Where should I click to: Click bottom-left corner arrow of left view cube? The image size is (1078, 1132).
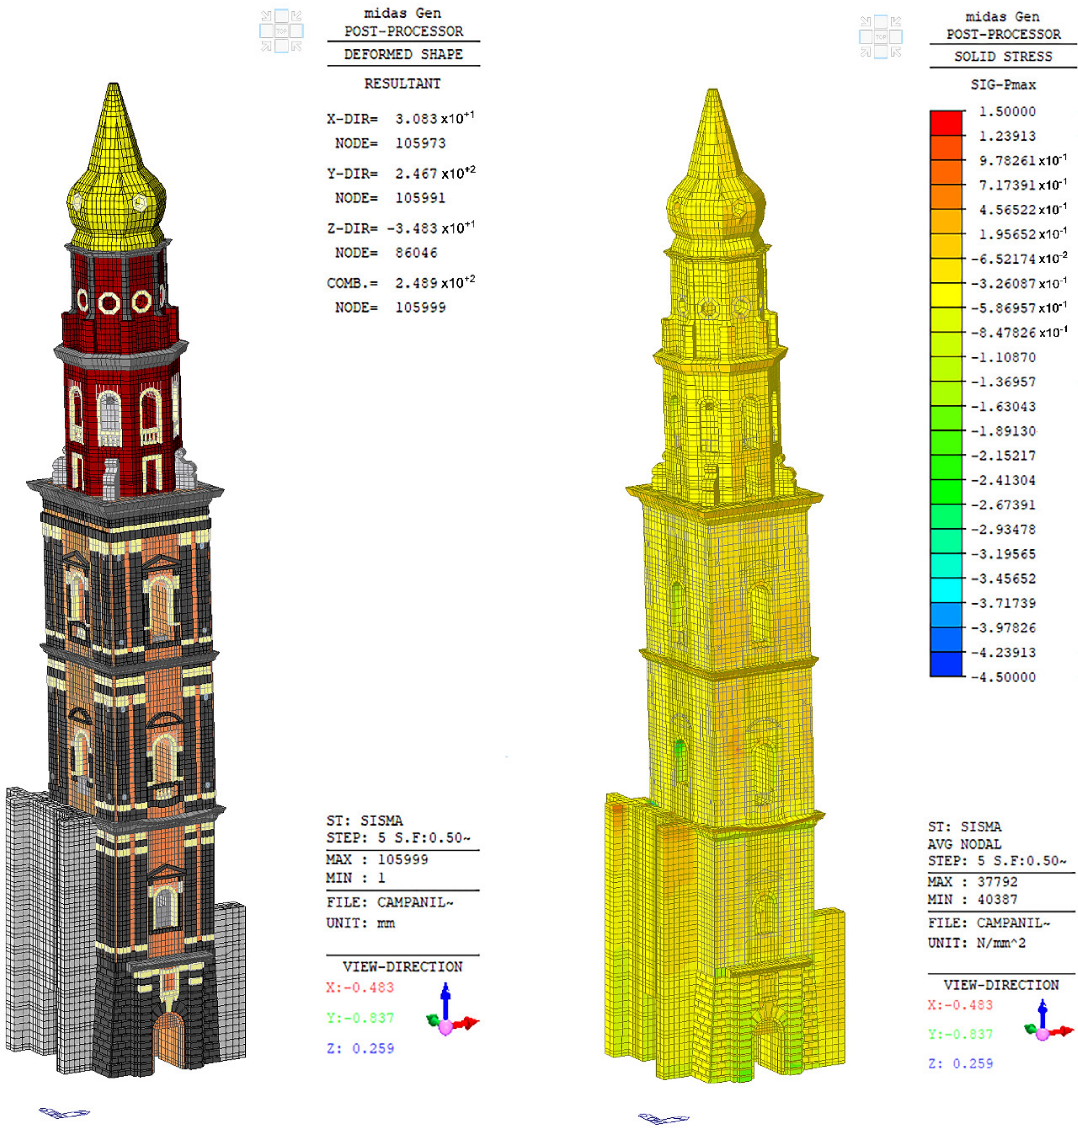pyautogui.click(x=266, y=47)
